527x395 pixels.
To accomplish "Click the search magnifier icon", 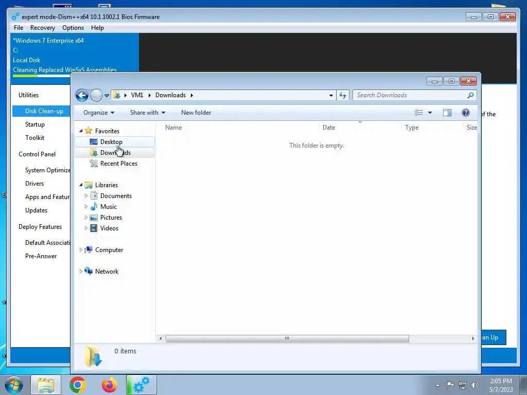I will click(x=470, y=95).
